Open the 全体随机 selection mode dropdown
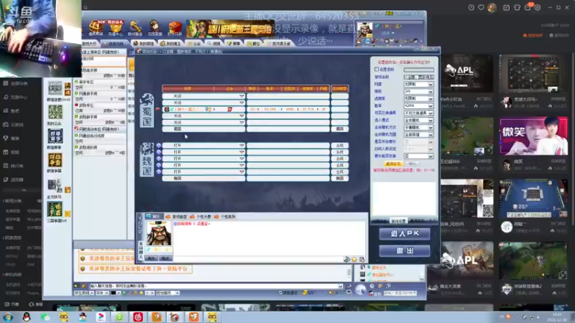This screenshot has height=323, width=575. 418,120
